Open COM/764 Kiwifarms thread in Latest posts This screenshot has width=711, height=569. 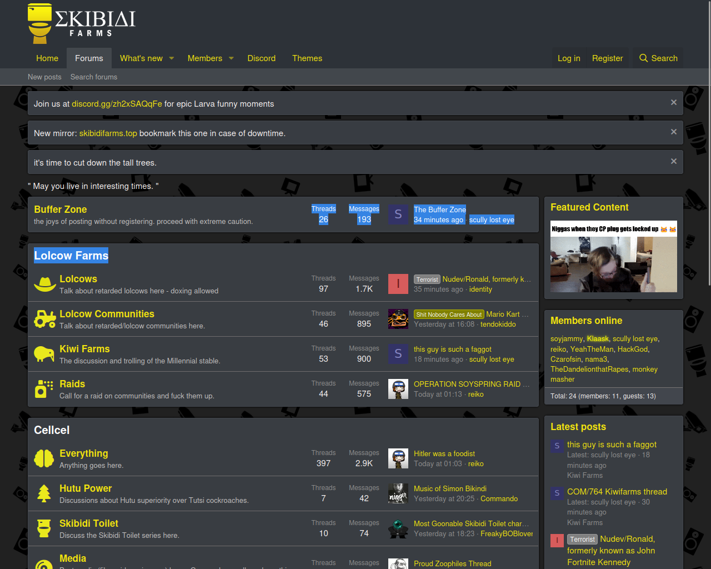point(617,492)
